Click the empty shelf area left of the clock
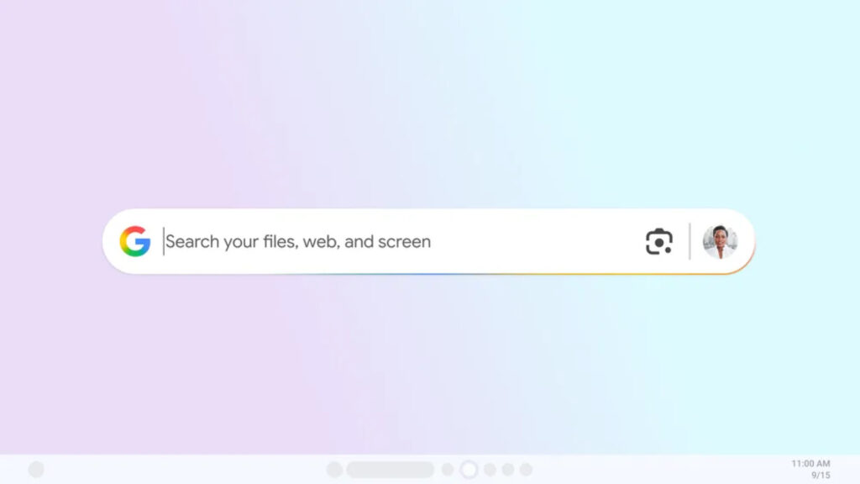 click(x=658, y=470)
